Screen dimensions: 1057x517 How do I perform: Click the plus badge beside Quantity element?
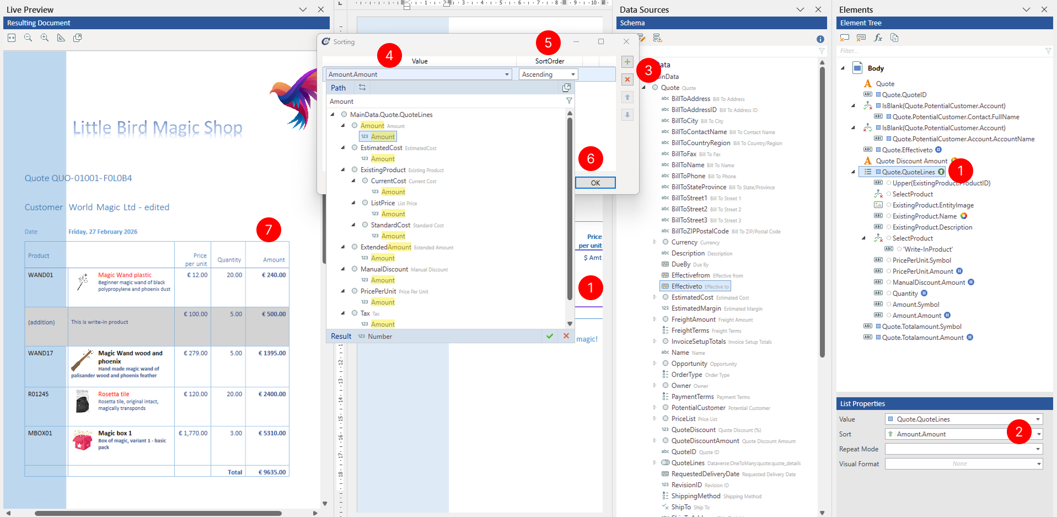(x=924, y=294)
